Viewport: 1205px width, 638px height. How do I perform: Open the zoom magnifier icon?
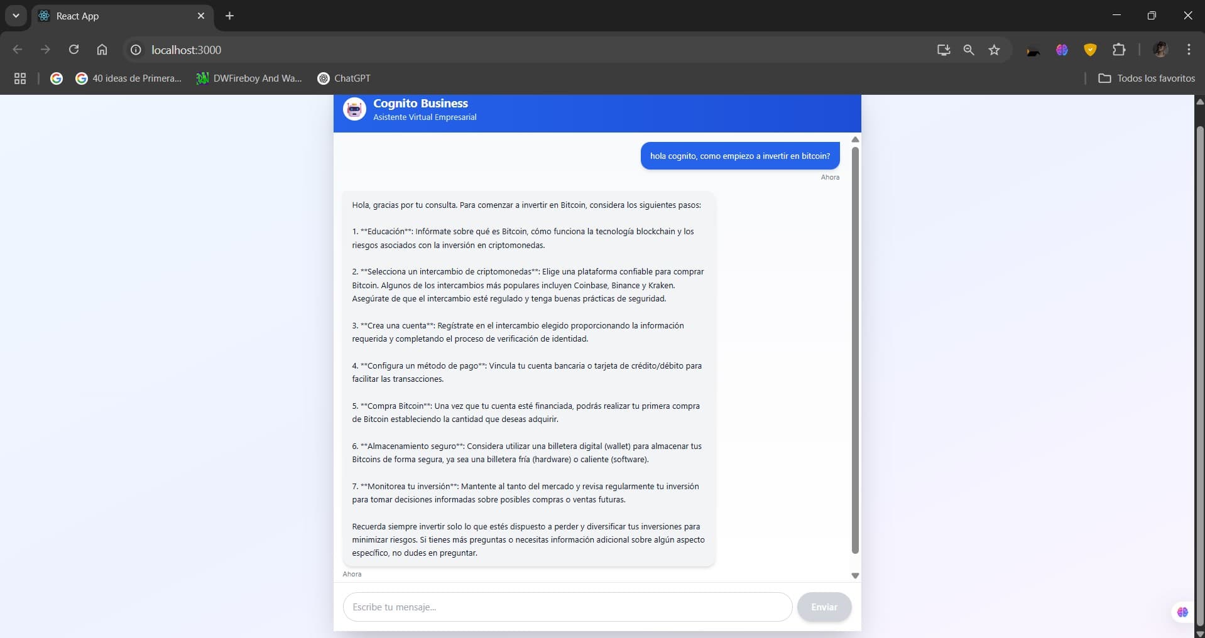point(969,50)
